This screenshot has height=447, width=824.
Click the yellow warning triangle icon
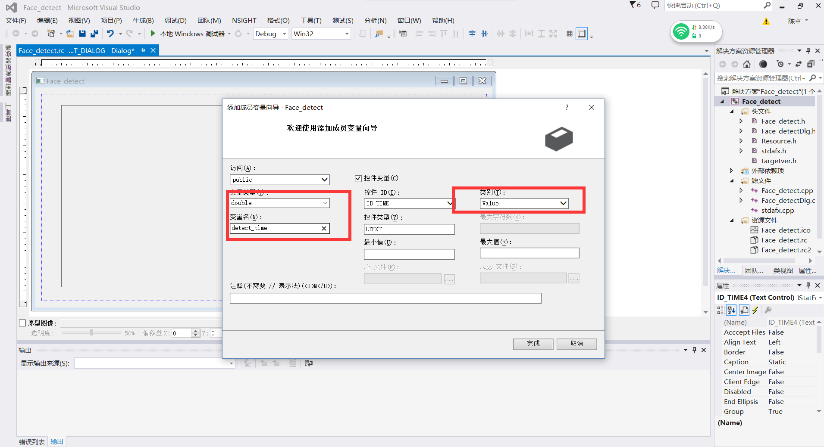(766, 22)
